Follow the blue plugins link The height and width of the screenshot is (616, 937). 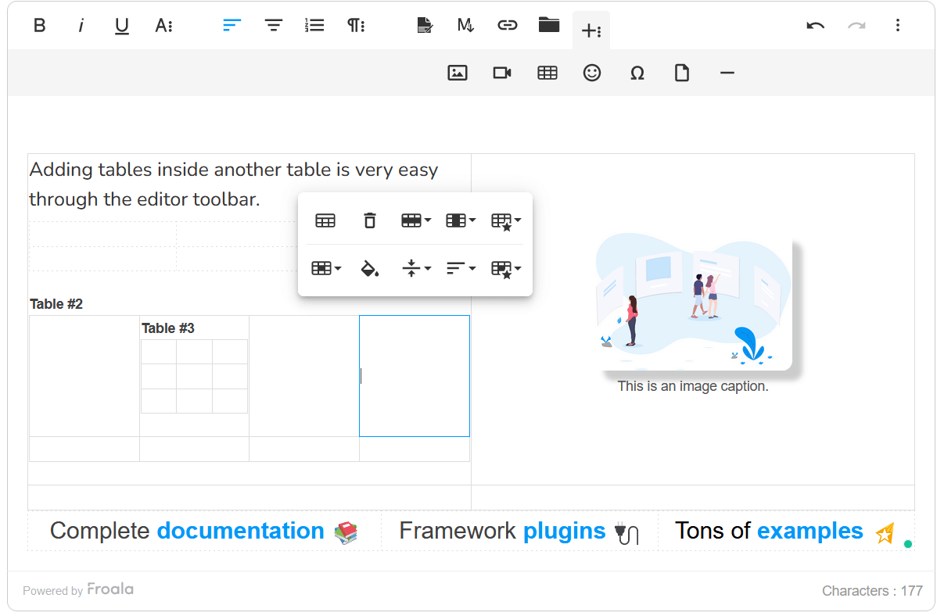point(564,531)
